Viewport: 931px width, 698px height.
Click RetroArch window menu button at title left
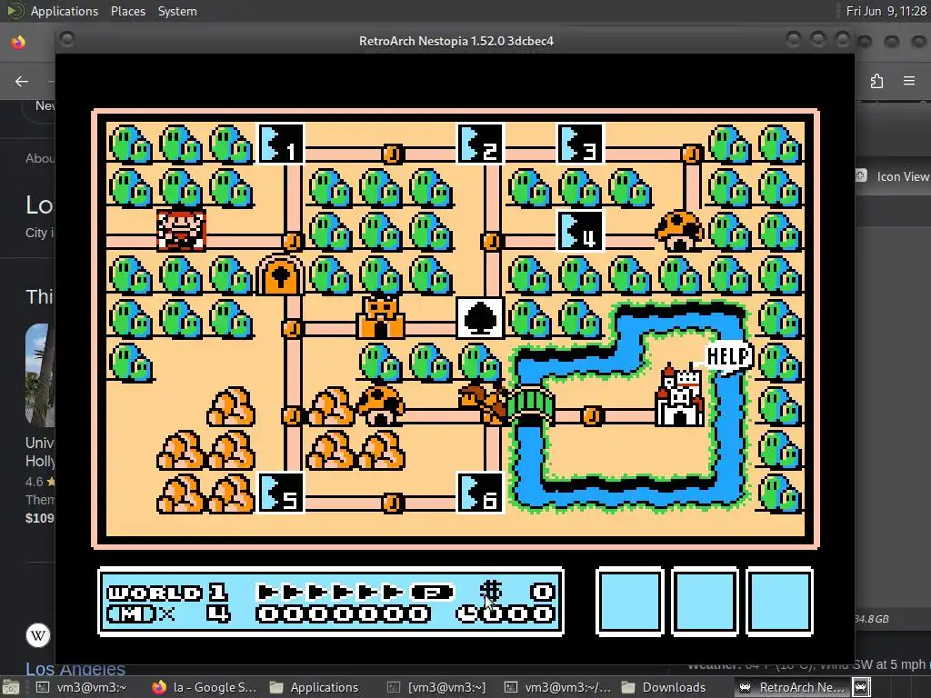pyautogui.click(x=67, y=40)
